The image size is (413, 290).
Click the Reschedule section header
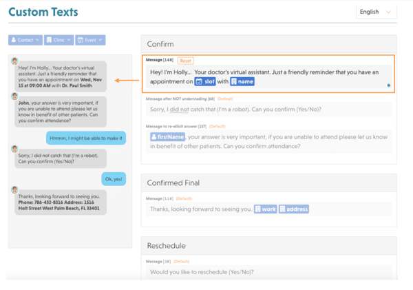click(x=268, y=246)
